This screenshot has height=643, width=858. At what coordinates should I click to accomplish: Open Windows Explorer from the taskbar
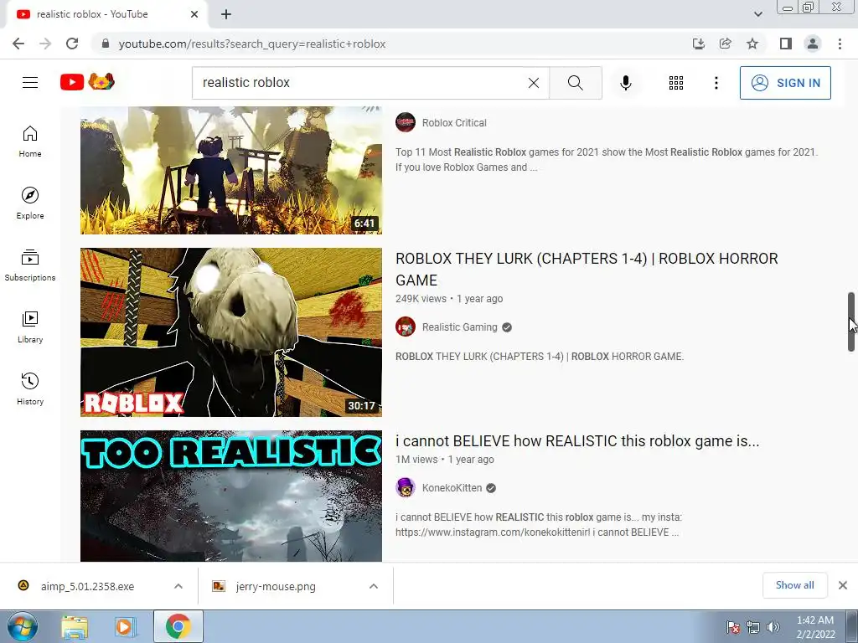pyautogui.click(x=75, y=627)
